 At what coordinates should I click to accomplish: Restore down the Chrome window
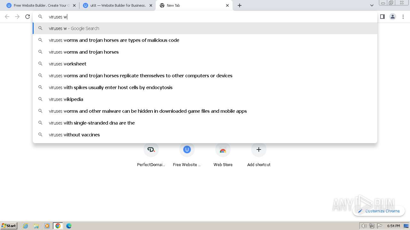point(391,3)
